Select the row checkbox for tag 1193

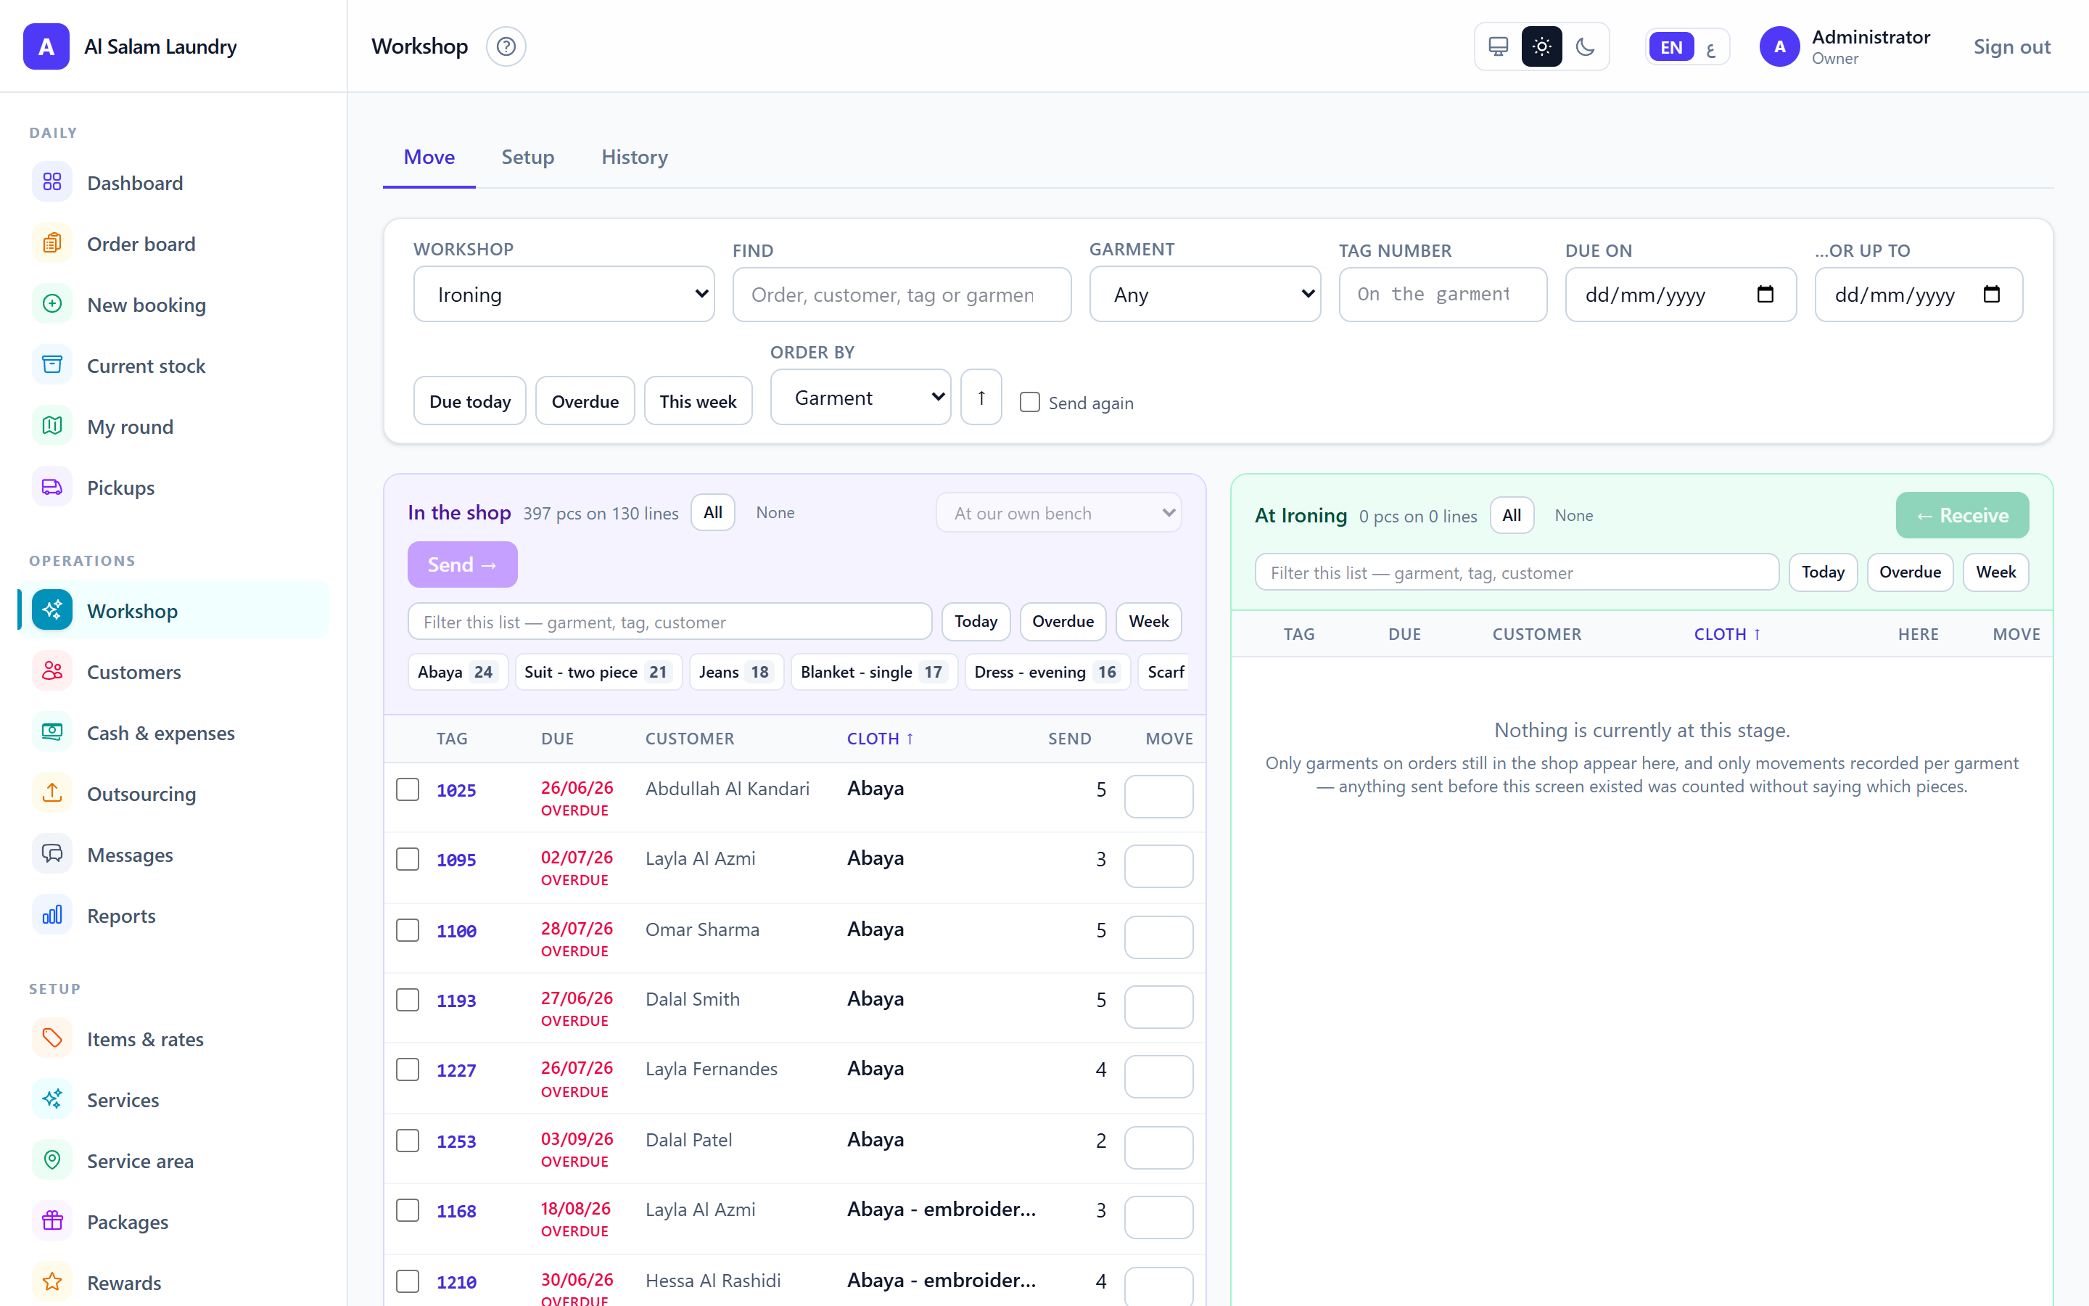point(408,999)
